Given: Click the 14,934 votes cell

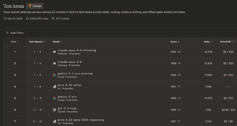Looking at the screenshot, I should tap(208, 63).
